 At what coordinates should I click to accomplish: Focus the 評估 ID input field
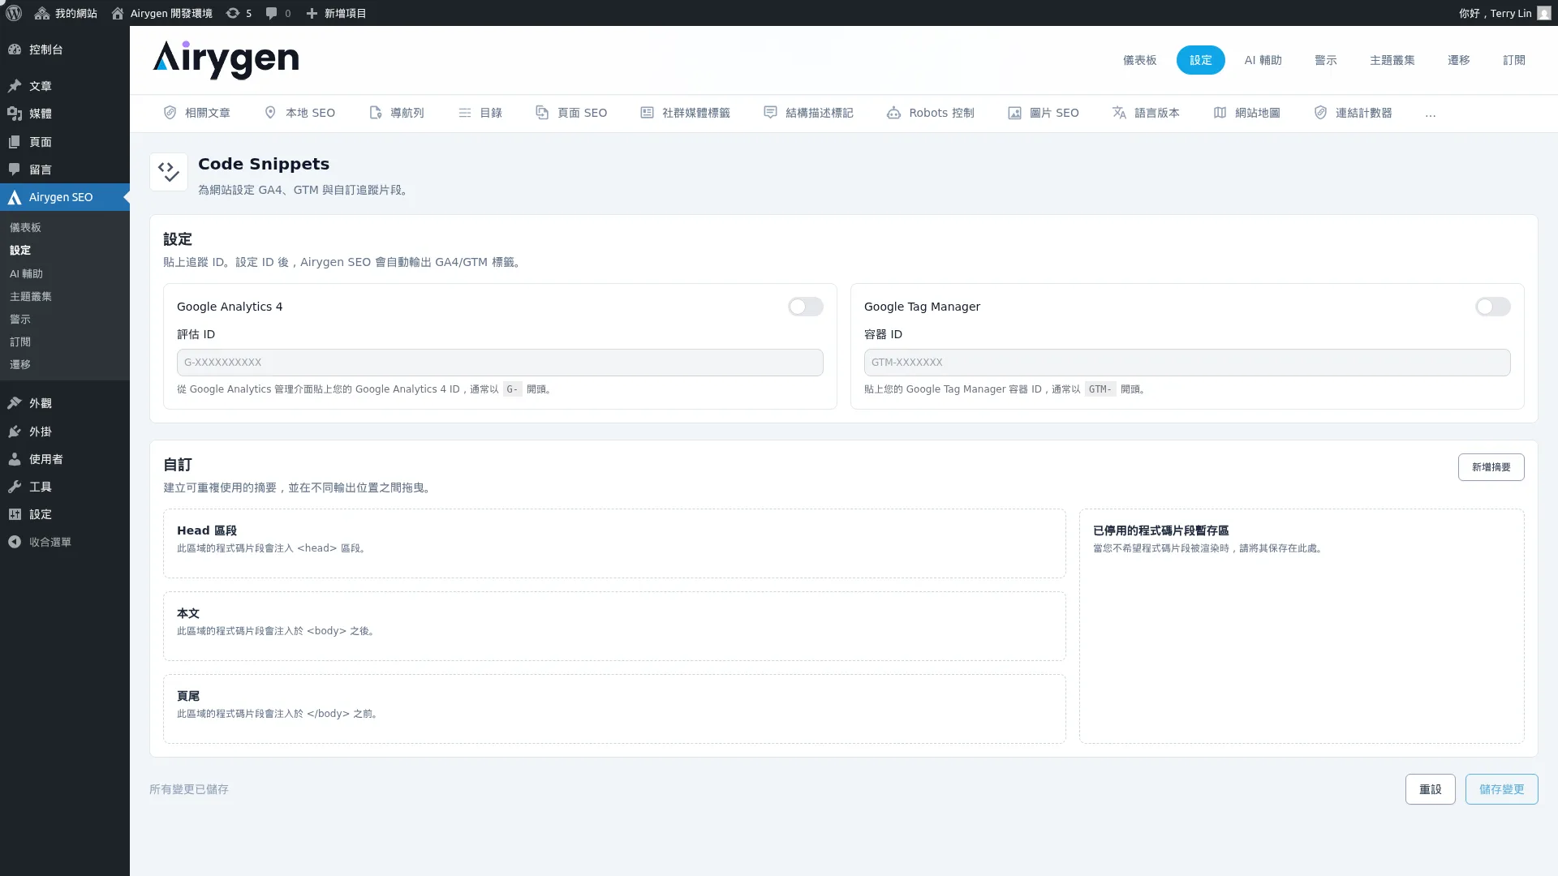500,363
